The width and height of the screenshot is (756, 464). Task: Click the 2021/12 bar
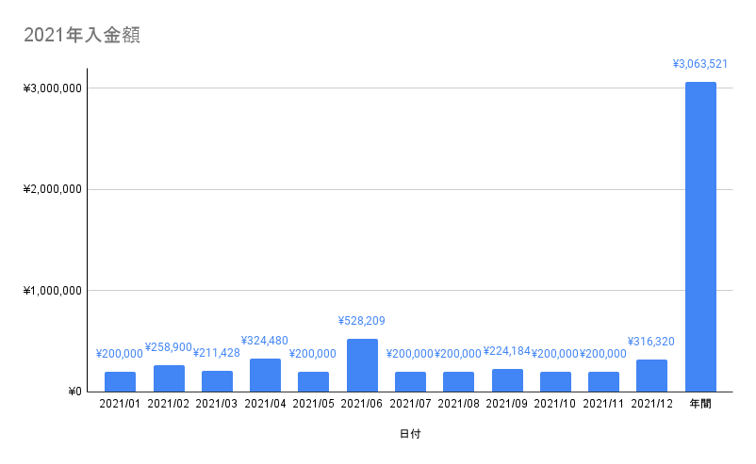pos(652,376)
